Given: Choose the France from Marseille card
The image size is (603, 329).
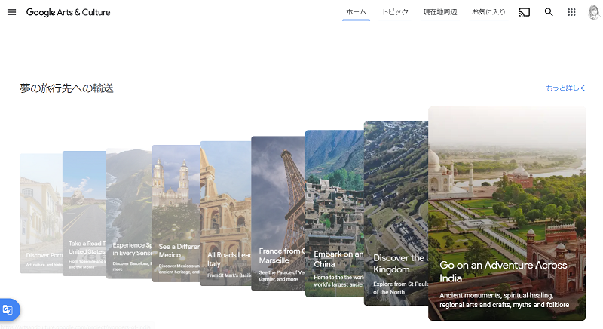Looking at the screenshot, I should click(277, 213).
